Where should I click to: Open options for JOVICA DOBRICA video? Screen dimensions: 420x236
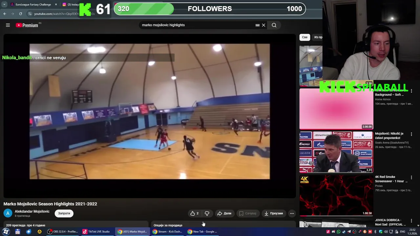tap(411, 221)
